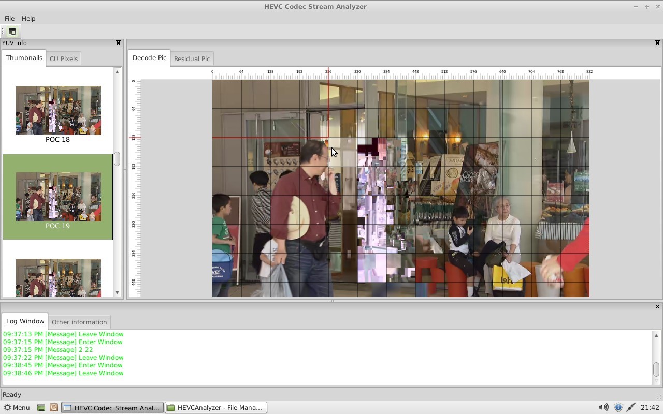663x414 pixels.
Task: Click the thumbnails scrollbar down arrow
Action: (x=117, y=293)
